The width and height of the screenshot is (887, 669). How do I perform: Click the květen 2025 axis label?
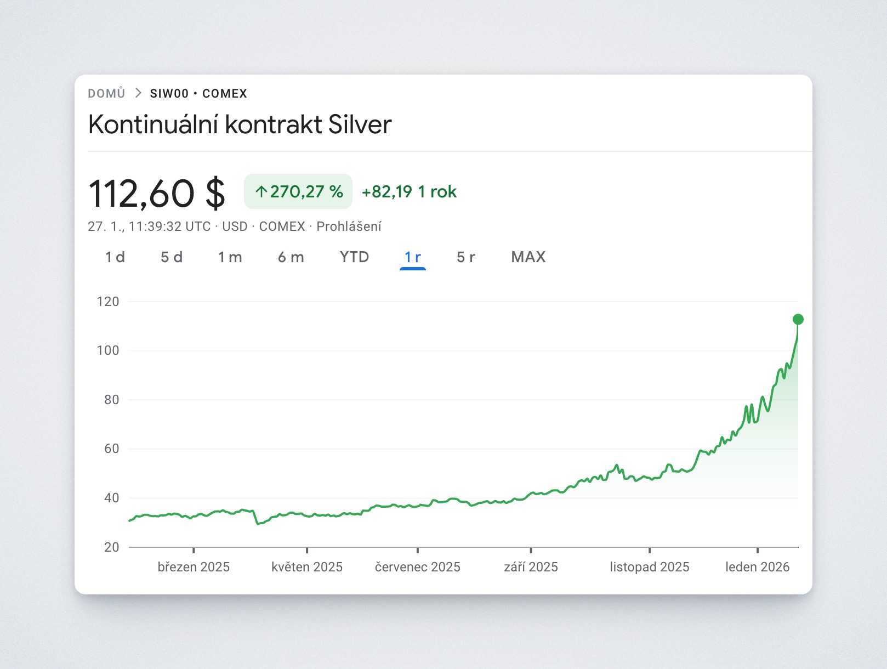tap(307, 567)
